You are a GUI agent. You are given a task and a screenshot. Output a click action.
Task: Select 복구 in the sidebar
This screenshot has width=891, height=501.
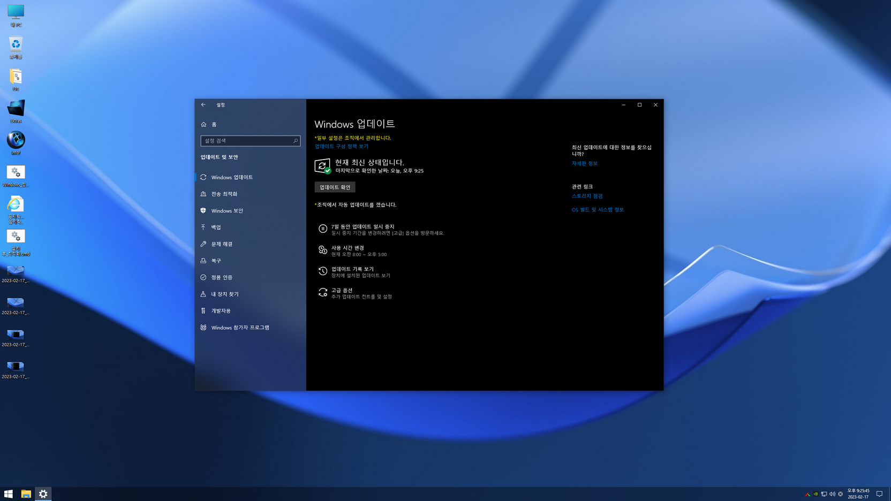(x=250, y=261)
